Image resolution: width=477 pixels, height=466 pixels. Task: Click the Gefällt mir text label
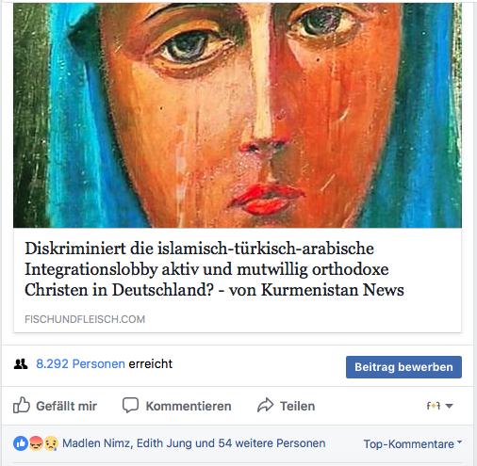pyautogui.click(x=67, y=406)
